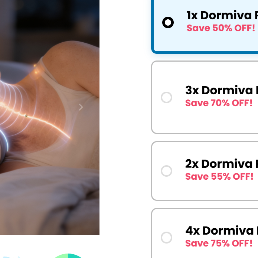Image resolution: width=258 pixels, height=258 pixels.
Task: Click the 1x Dormiva bundle title
Action: pyautogui.click(x=222, y=16)
